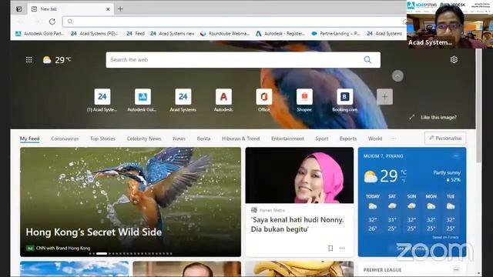Close the New tab browser tab
Screen dimensions: 493x277
[108, 9]
